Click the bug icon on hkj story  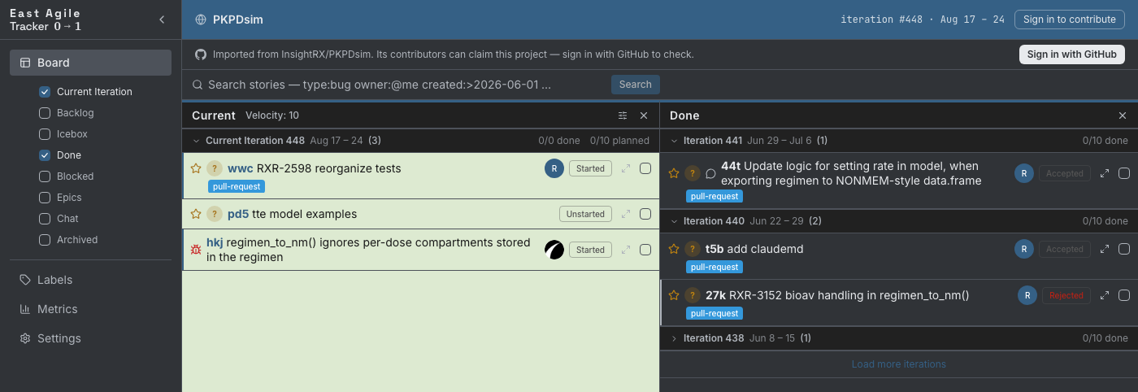pos(196,250)
